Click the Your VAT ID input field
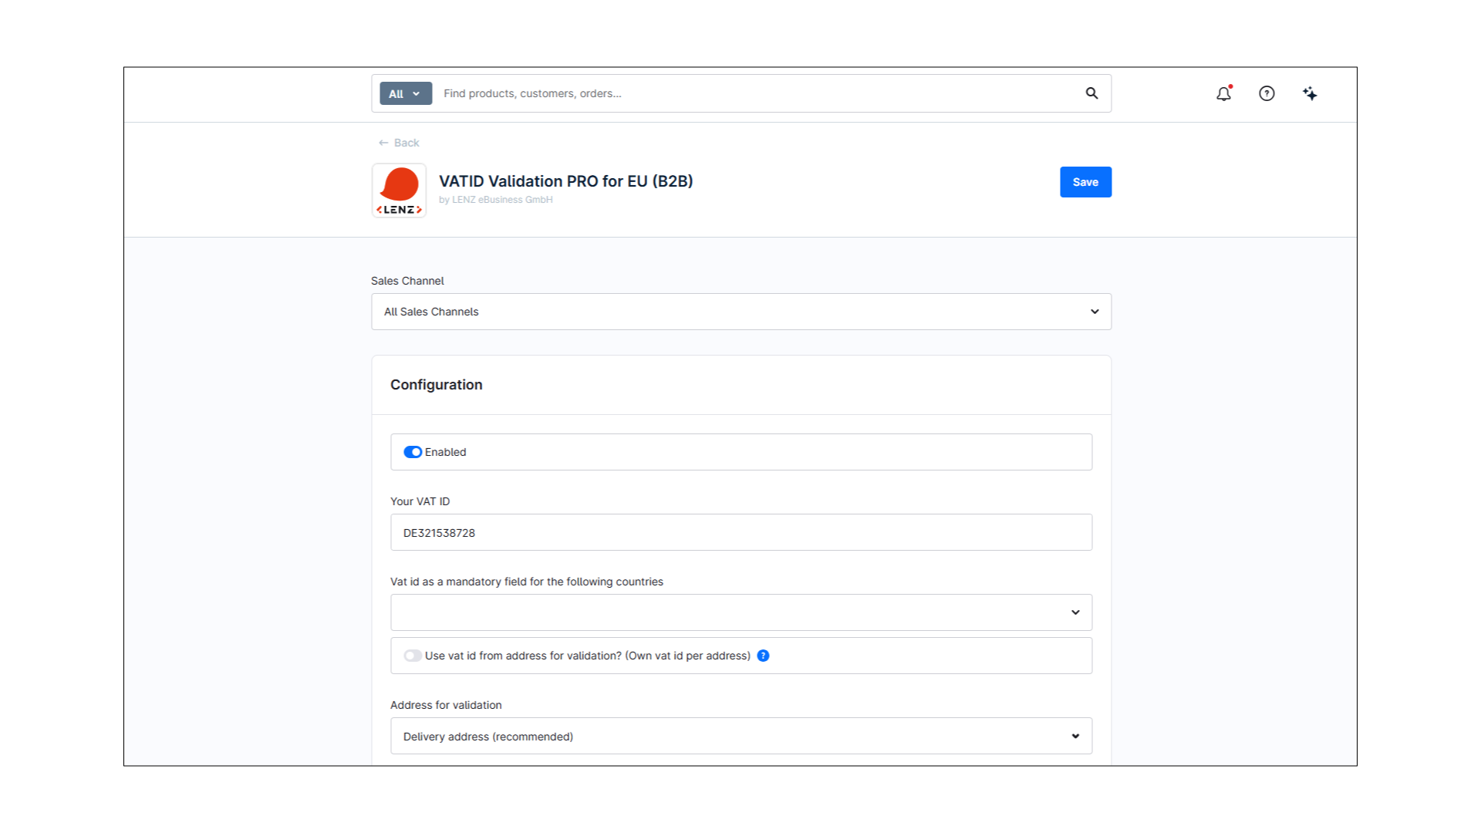The height and width of the screenshot is (833, 1481). coord(740,533)
